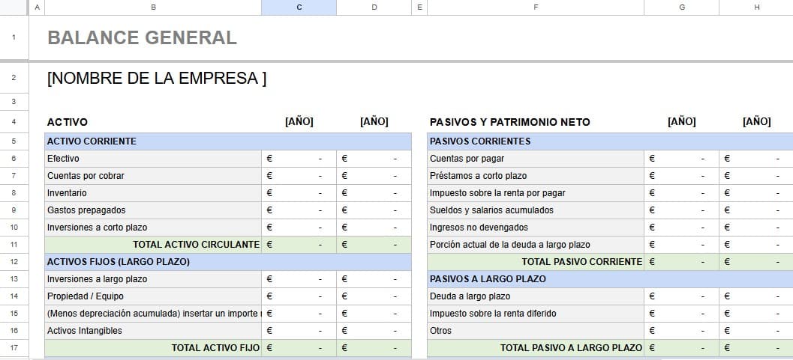Select row 2 header
Screen dimensions: 793x360
point(14,78)
